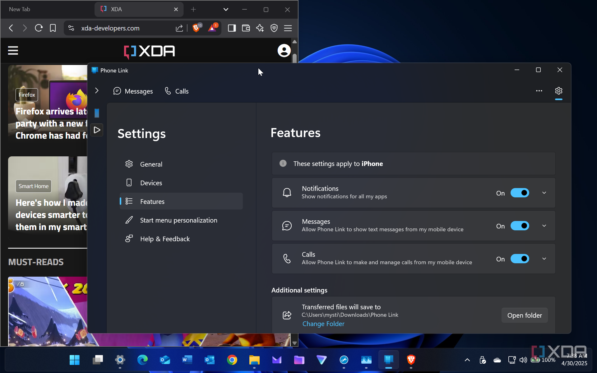Expand the Notifications settings chevron
This screenshot has height=373, width=597.
click(x=544, y=193)
